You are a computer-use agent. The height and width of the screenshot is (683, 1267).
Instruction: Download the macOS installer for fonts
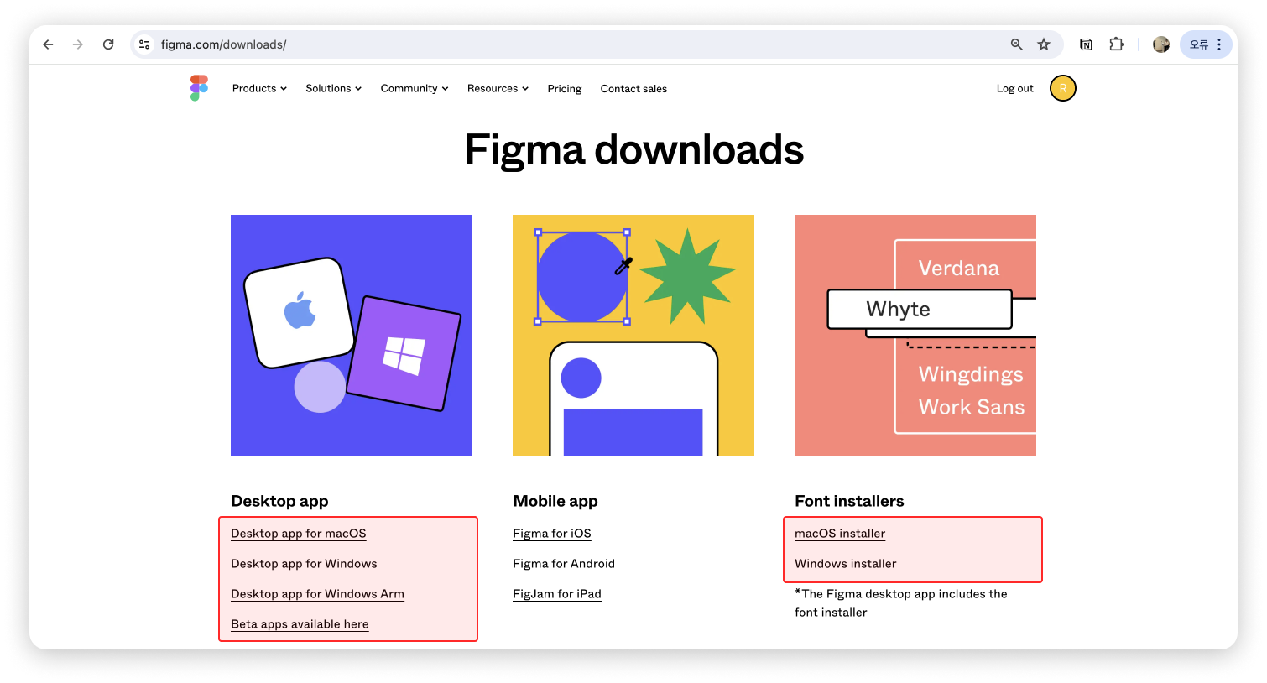click(x=840, y=534)
